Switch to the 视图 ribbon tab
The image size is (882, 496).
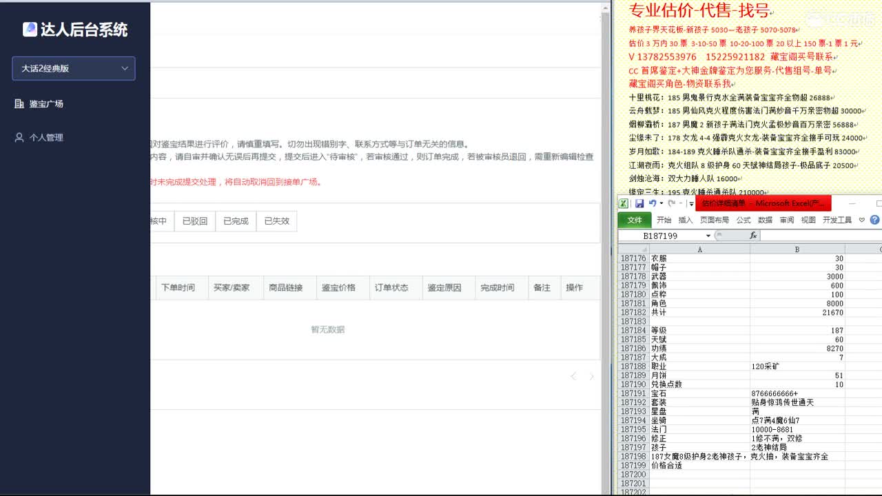tap(808, 220)
